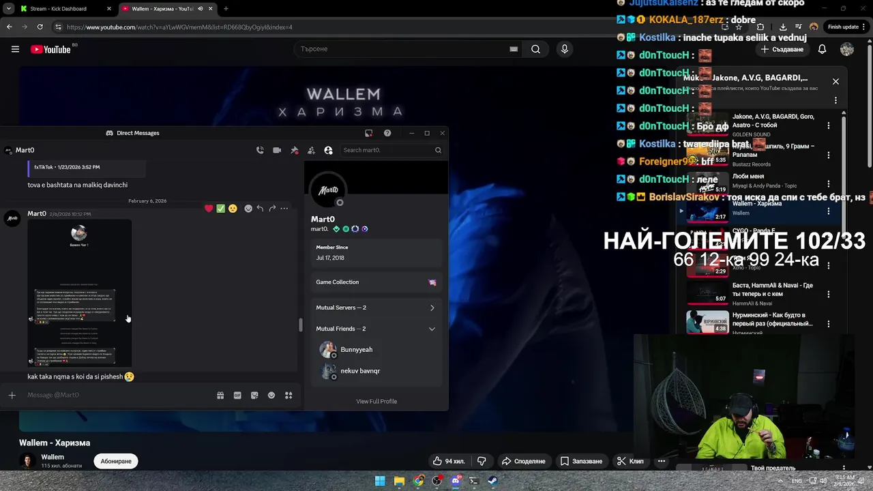The image size is (873, 491).
Task: Open YouTube account avatar menu
Action: click(847, 49)
